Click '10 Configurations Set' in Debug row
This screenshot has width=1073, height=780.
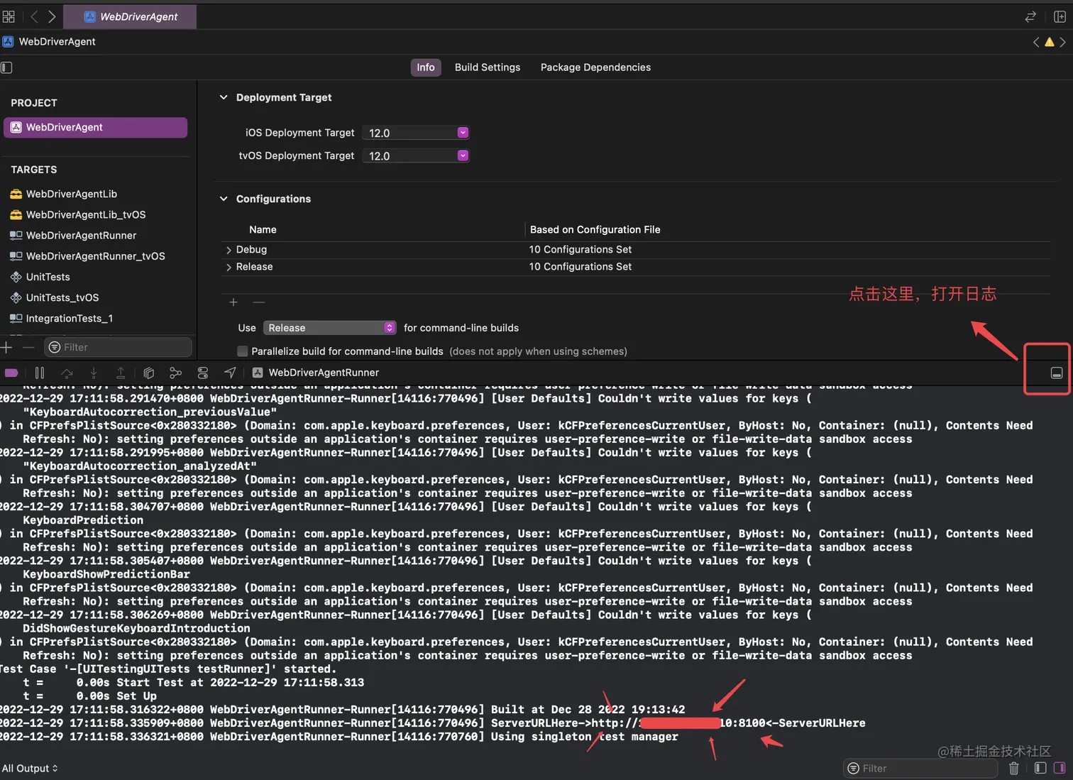point(580,250)
